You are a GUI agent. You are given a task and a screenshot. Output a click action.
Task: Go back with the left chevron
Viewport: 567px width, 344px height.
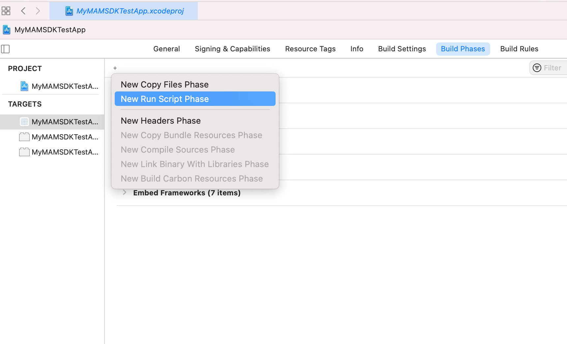click(23, 11)
